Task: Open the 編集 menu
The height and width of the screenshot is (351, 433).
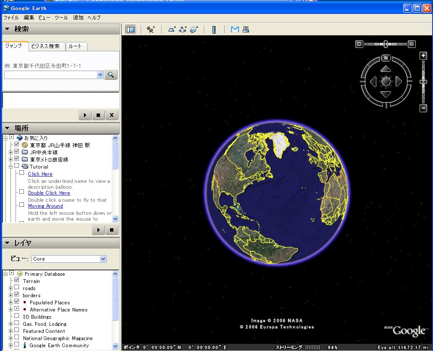Action: [29, 17]
